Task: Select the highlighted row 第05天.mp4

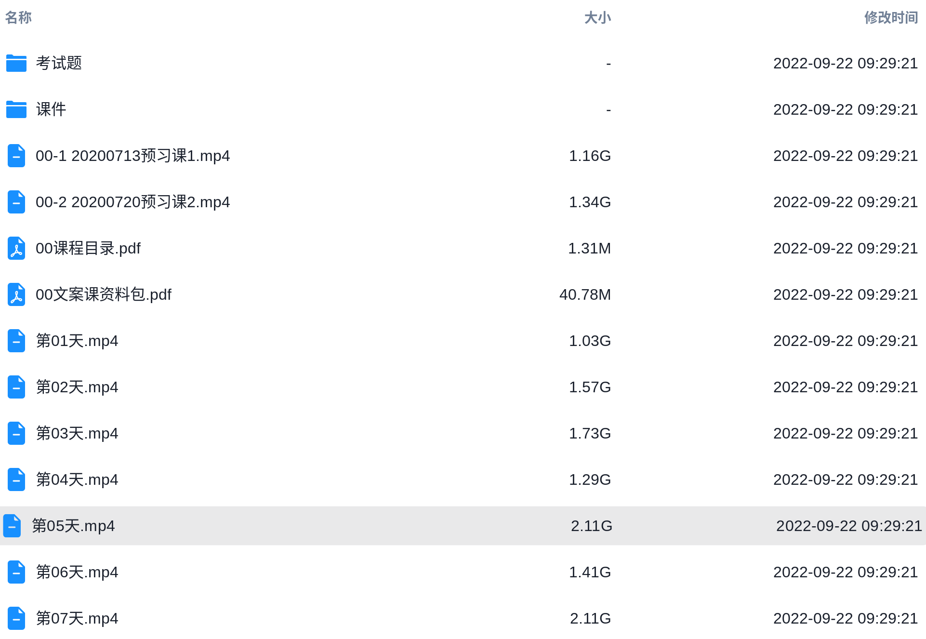Action: (463, 526)
